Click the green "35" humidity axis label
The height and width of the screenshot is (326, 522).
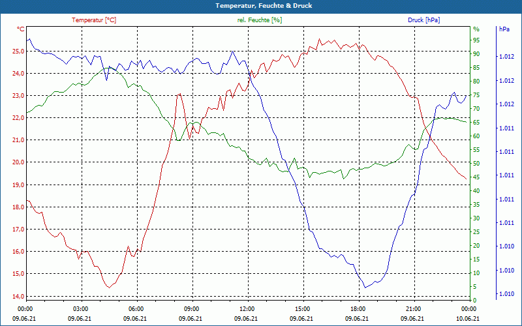[x=476, y=205]
